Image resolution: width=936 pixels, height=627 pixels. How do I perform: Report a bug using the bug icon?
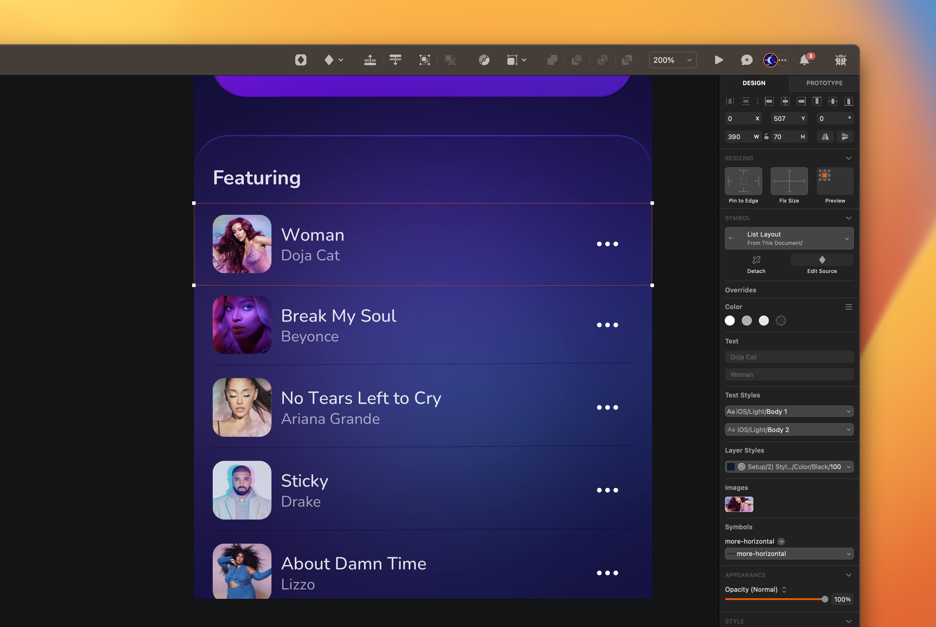[x=840, y=60]
